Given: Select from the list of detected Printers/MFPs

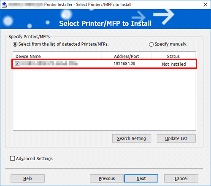Looking at the screenshot, I should coord(15,44).
